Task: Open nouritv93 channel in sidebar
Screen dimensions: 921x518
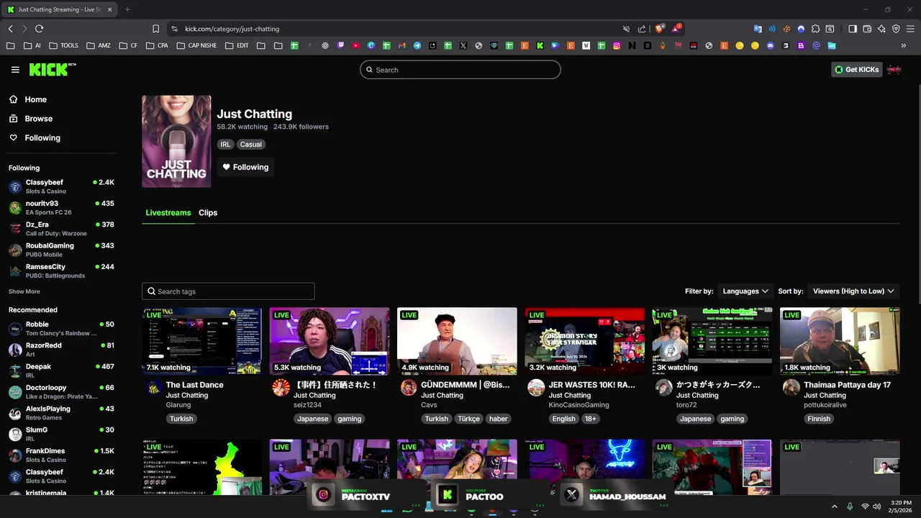Action: tap(61, 207)
